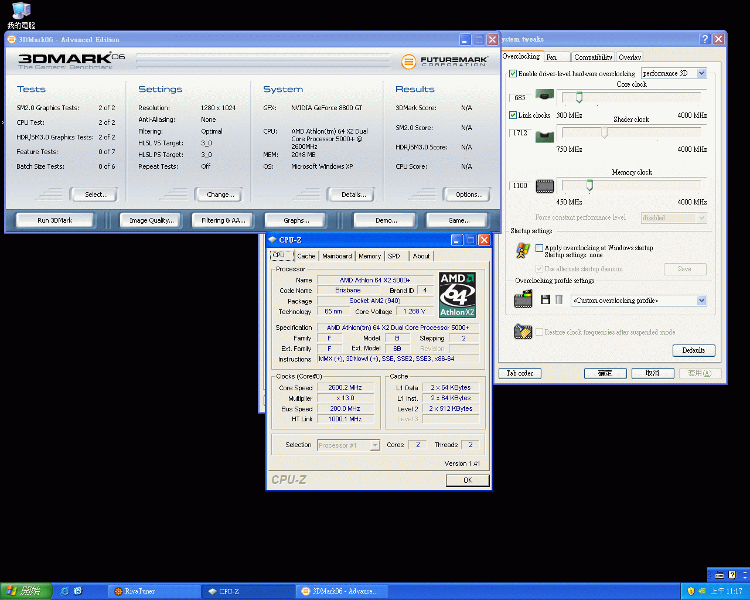Switch to the Compatibility tab

(593, 57)
